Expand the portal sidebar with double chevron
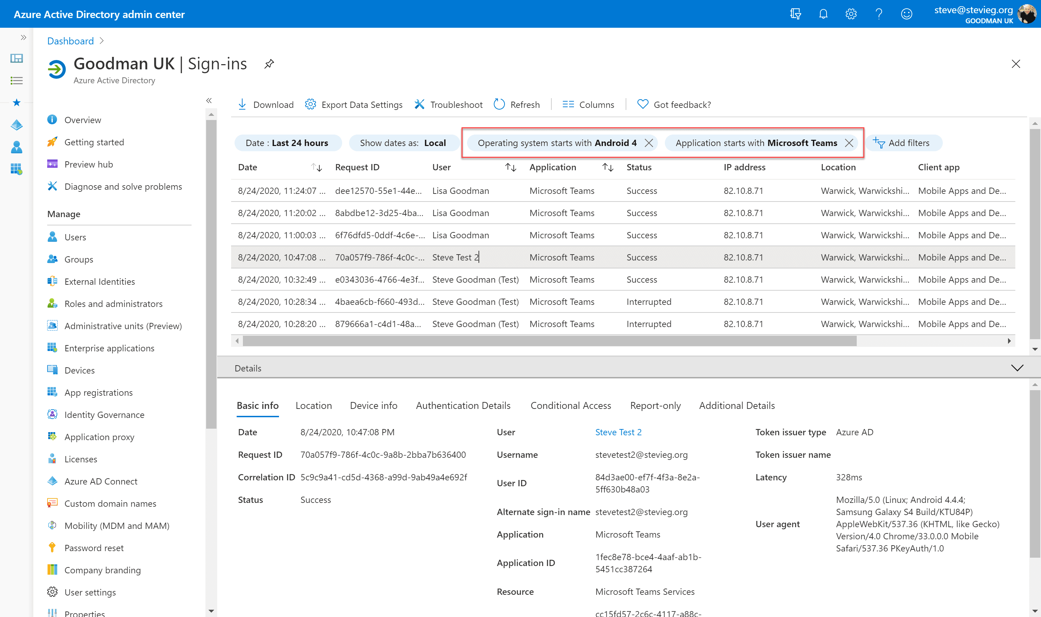1041x617 pixels. pos(23,37)
